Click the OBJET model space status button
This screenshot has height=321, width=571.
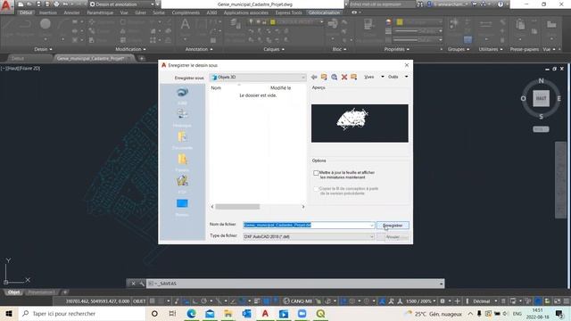[x=139, y=301]
